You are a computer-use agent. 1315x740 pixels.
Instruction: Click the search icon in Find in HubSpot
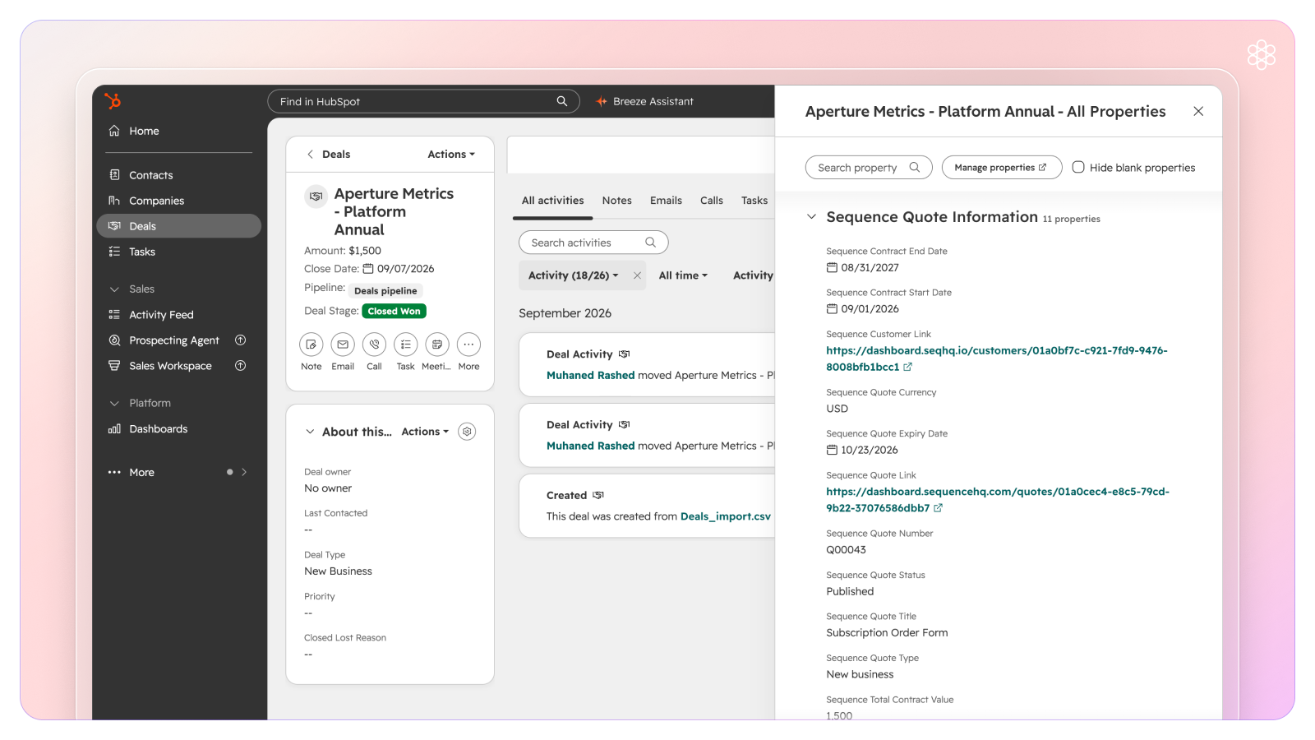(562, 101)
